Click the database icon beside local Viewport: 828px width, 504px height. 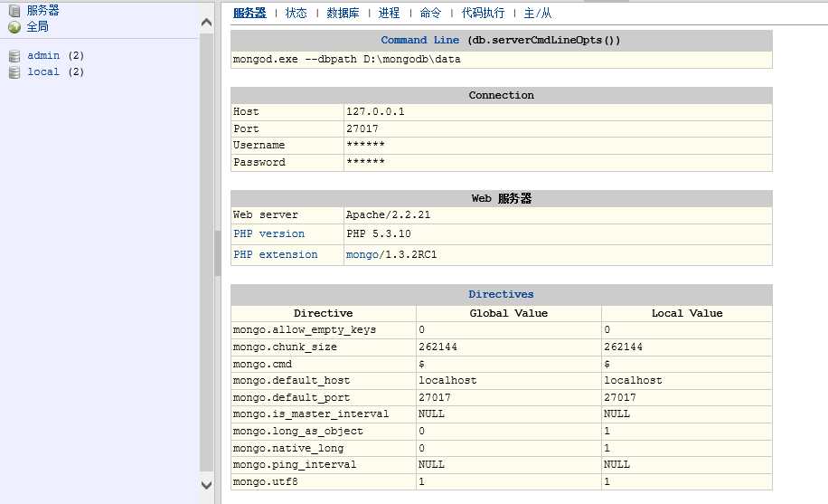coord(14,71)
